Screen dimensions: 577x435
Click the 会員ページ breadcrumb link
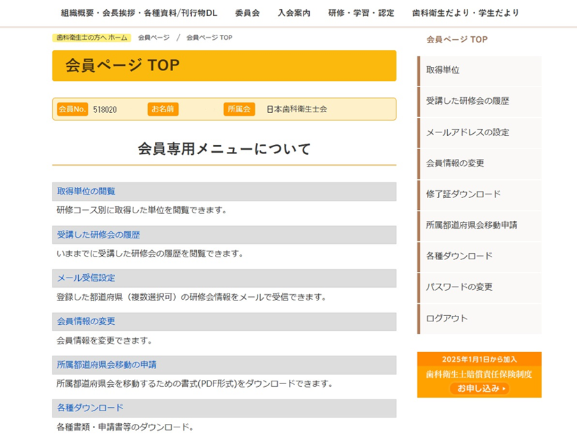point(153,38)
